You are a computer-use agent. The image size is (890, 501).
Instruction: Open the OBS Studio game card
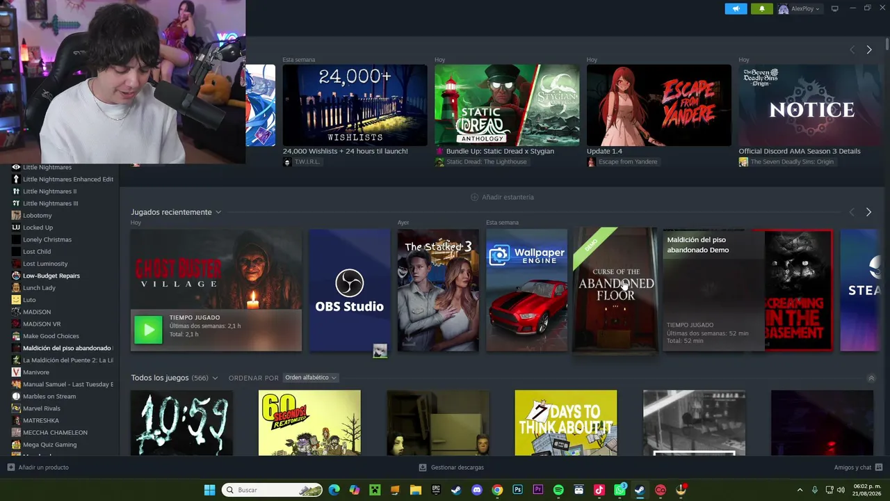(x=349, y=290)
